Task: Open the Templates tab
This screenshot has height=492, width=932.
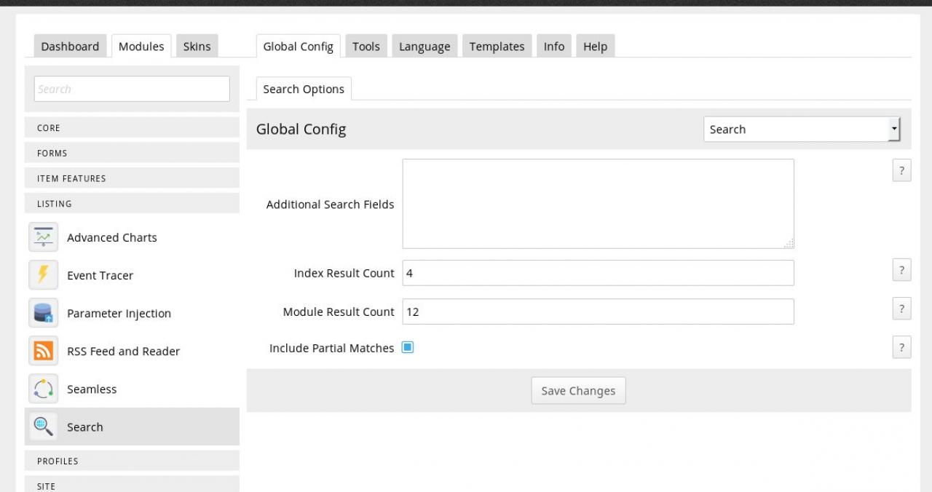Action: point(497,47)
